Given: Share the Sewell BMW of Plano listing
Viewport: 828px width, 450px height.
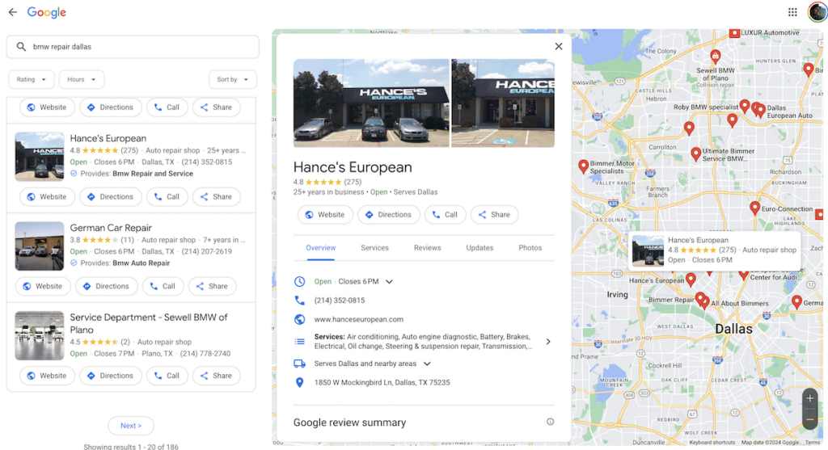Looking at the screenshot, I should coord(217,376).
